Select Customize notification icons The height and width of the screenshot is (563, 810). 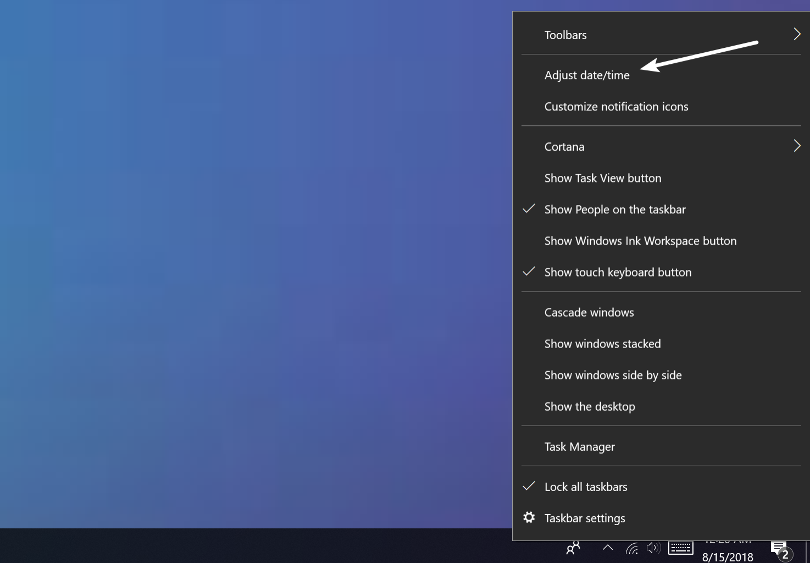[616, 106]
